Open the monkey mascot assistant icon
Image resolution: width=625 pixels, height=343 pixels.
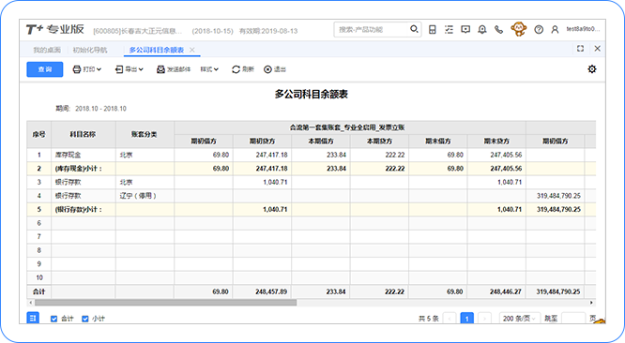coord(518,29)
